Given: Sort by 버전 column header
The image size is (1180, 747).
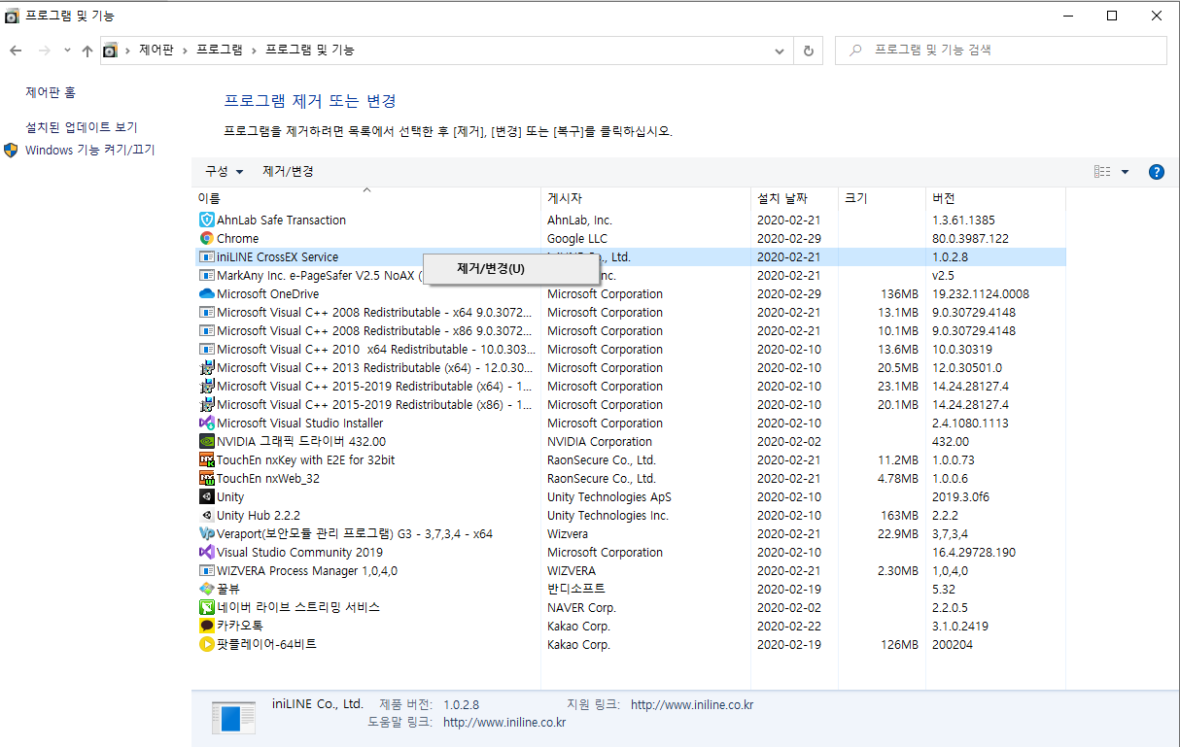Looking at the screenshot, I should [995, 198].
